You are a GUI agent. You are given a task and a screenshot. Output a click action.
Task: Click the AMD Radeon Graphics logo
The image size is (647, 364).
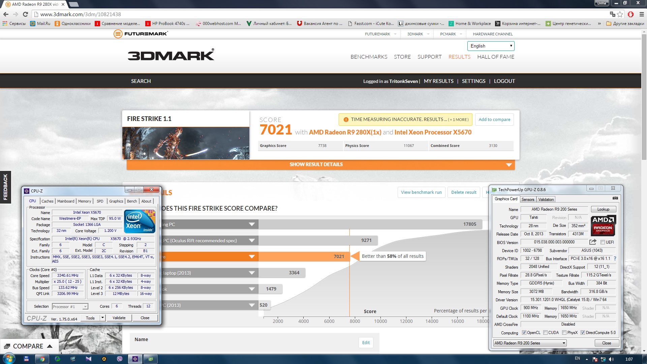click(x=603, y=225)
